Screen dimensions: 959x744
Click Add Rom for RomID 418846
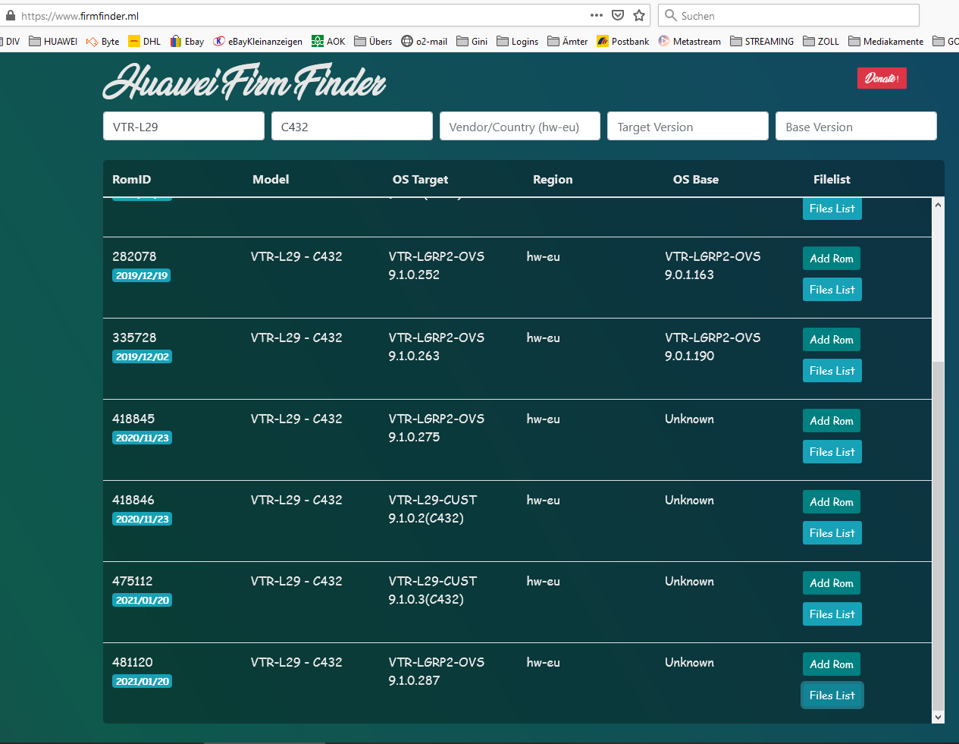pyautogui.click(x=832, y=502)
